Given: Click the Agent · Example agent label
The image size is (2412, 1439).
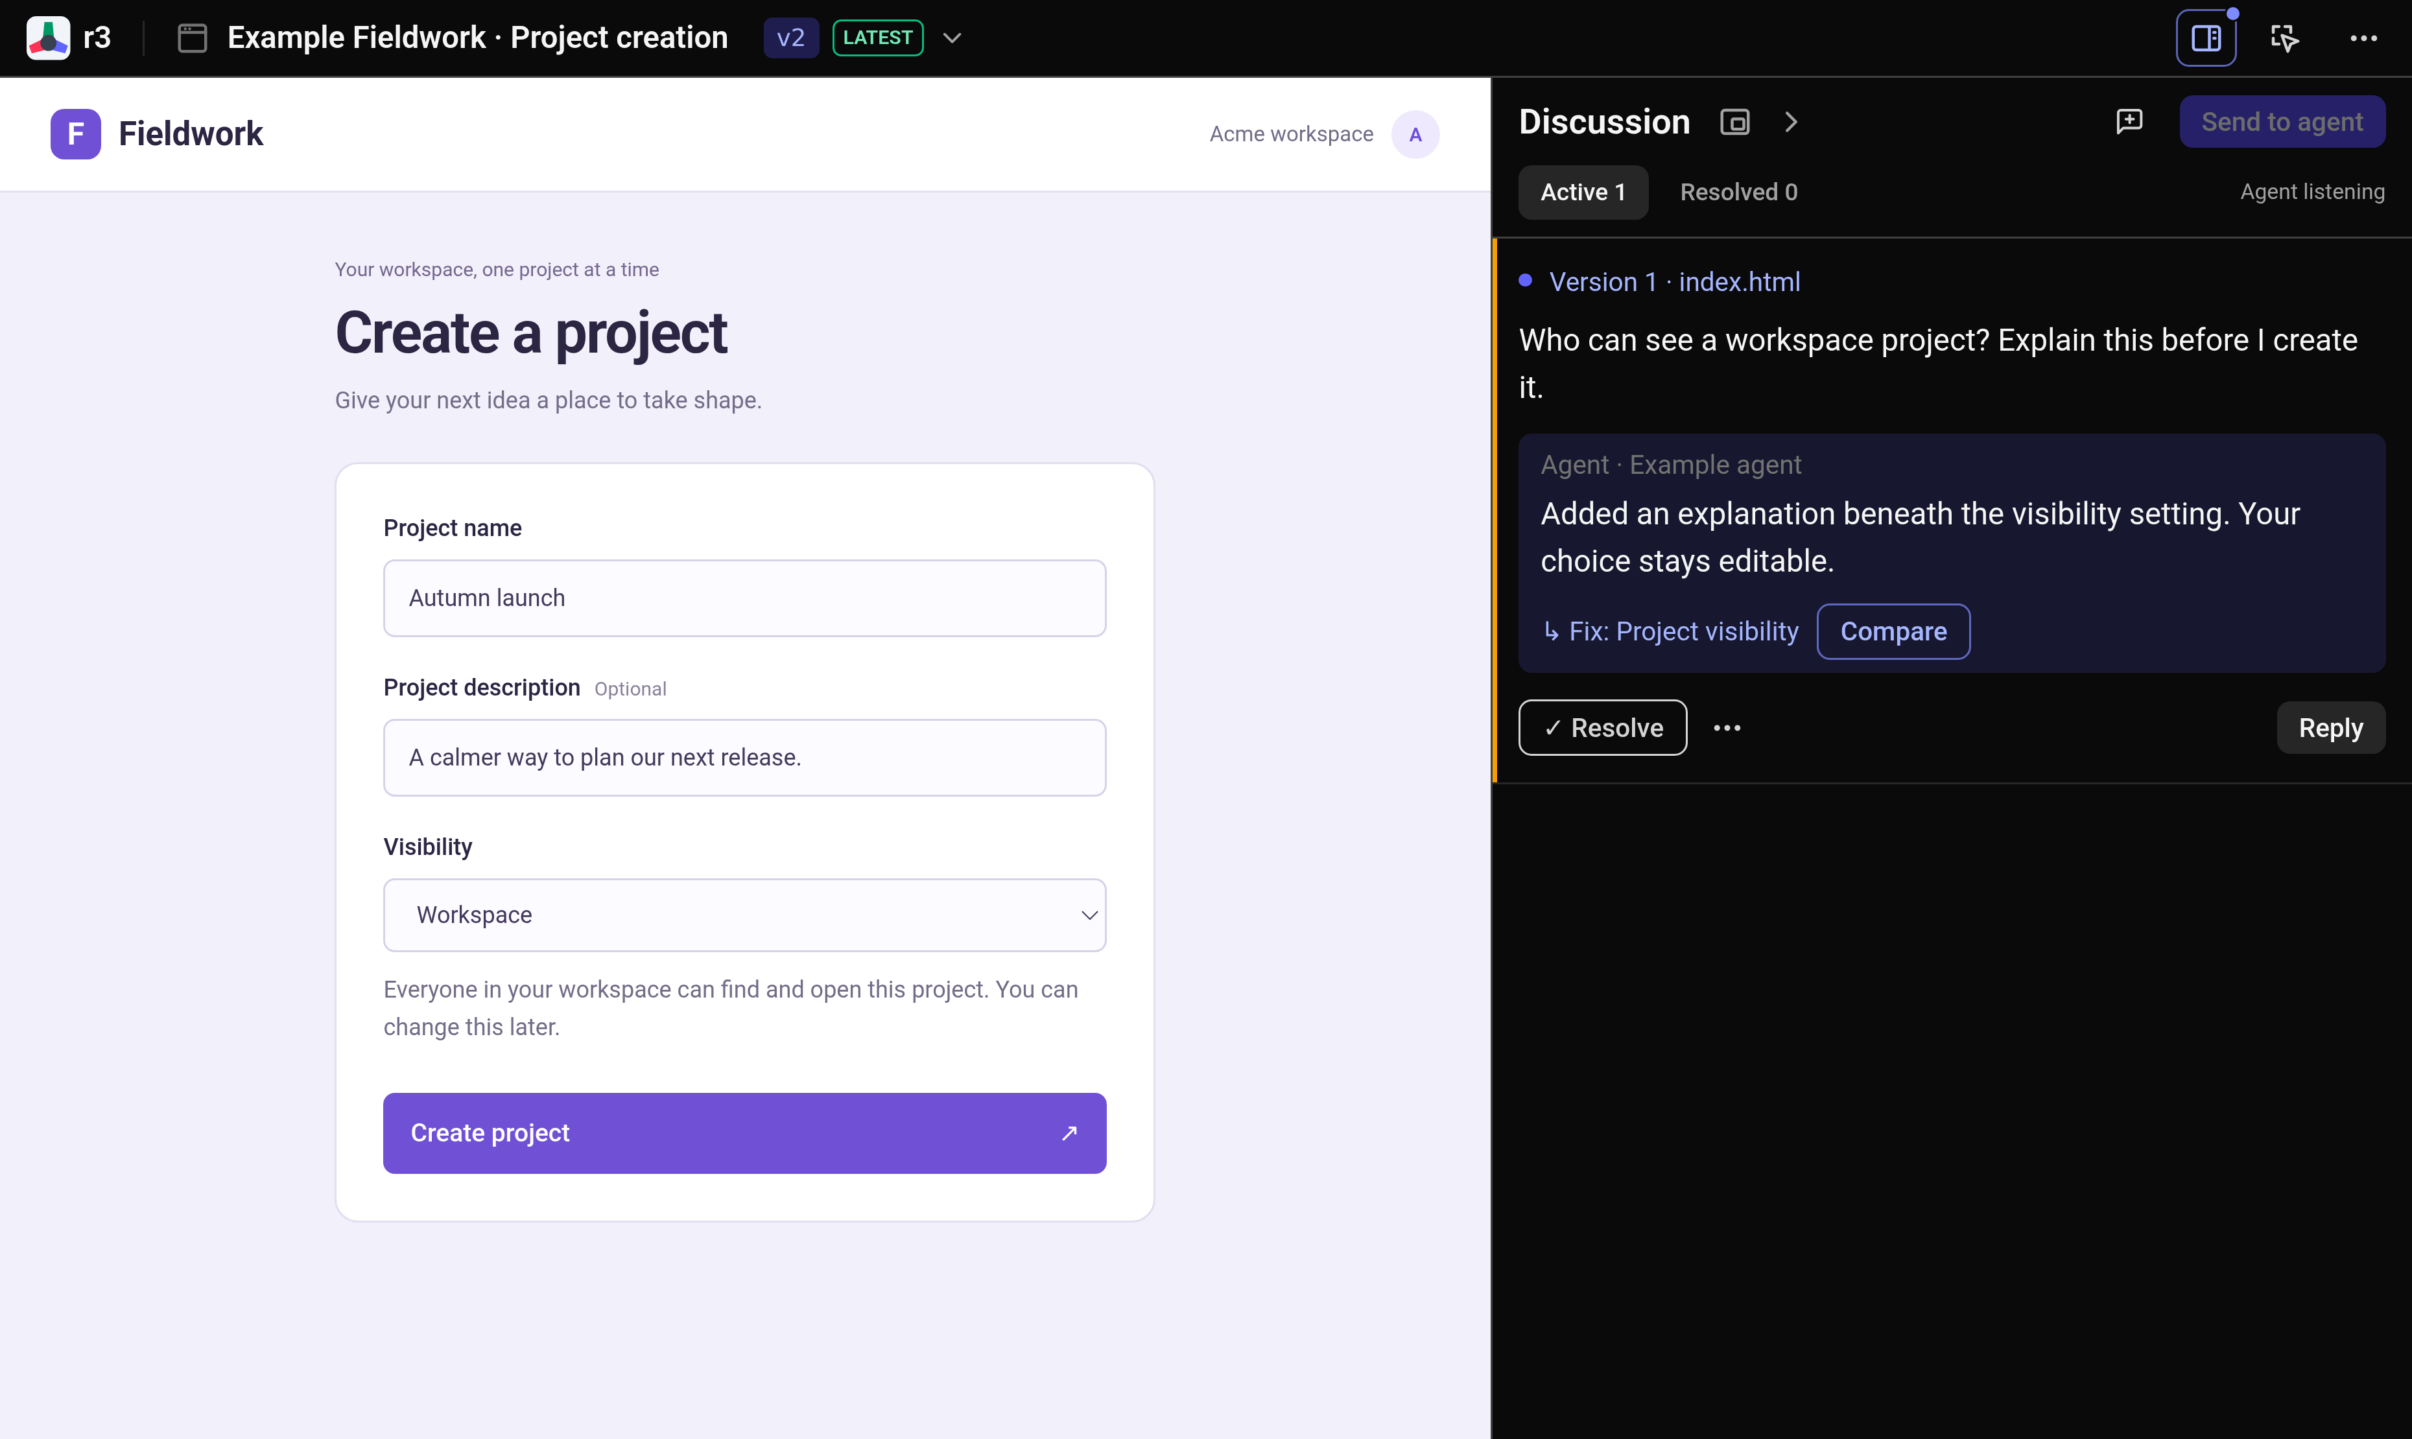Looking at the screenshot, I should pos(1670,465).
